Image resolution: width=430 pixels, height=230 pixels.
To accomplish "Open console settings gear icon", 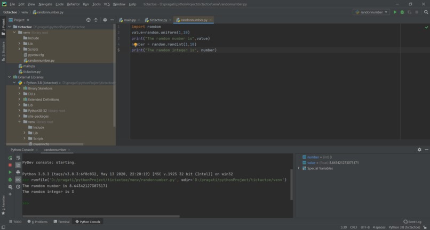I will 10,187.
